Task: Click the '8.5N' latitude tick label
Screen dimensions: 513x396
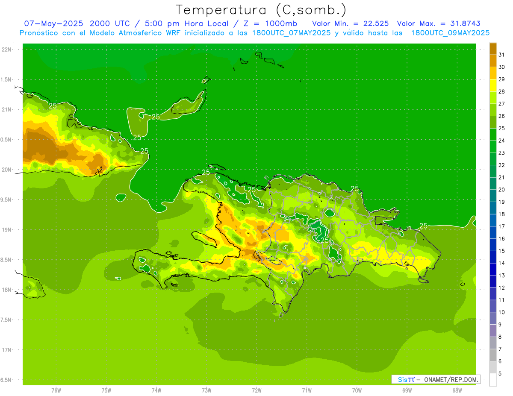Action: click(x=6, y=260)
